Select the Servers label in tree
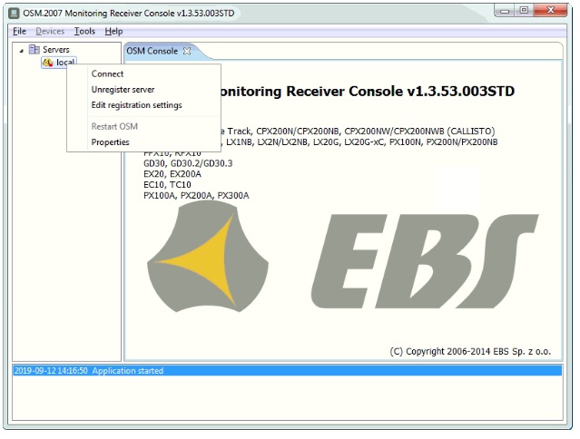Image resolution: width=580 pixels, height=439 pixels. pos(55,50)
